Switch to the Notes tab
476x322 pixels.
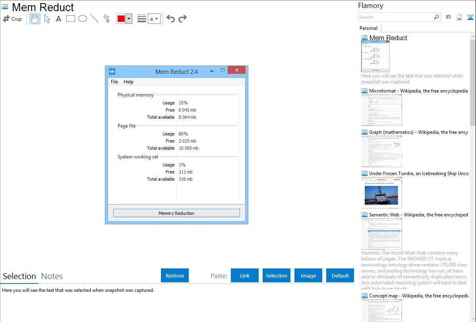(52, 276)
